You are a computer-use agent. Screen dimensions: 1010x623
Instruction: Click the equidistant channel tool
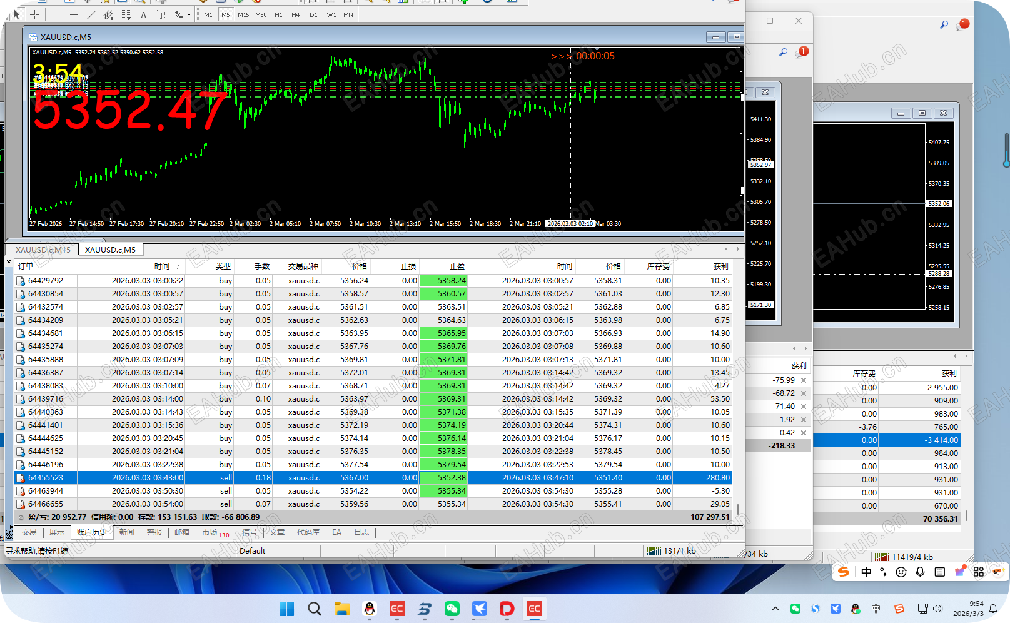pos(108,14)
